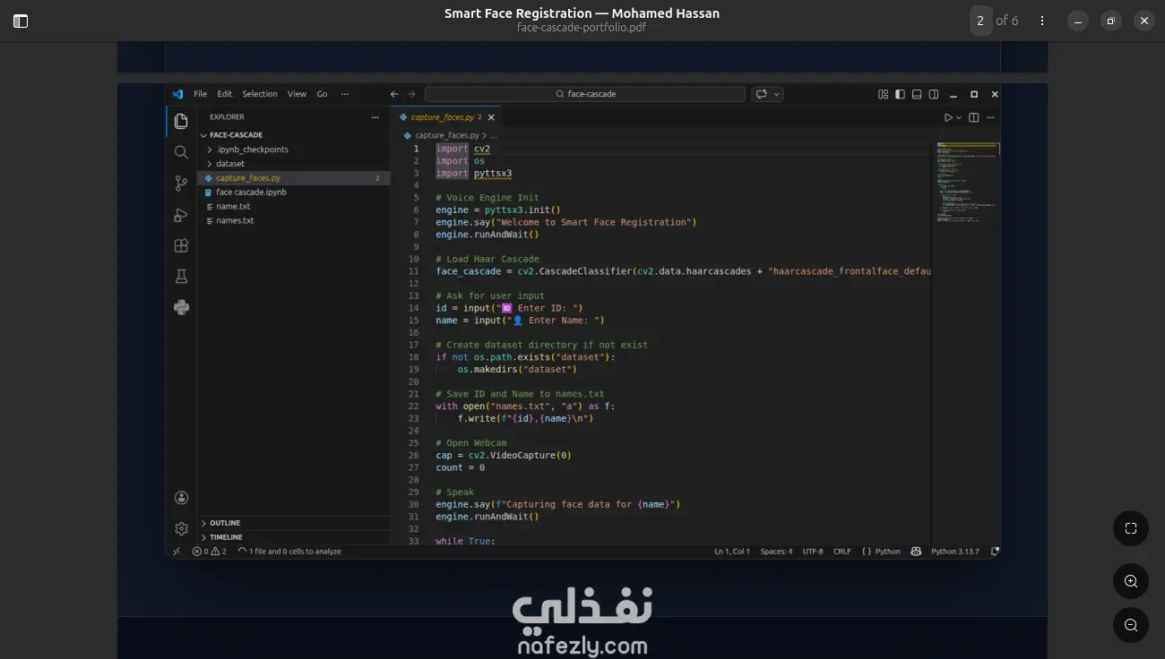Click the Accounts icon in the activity bar
Screen dimensions: 1165x659
[181, 498]
